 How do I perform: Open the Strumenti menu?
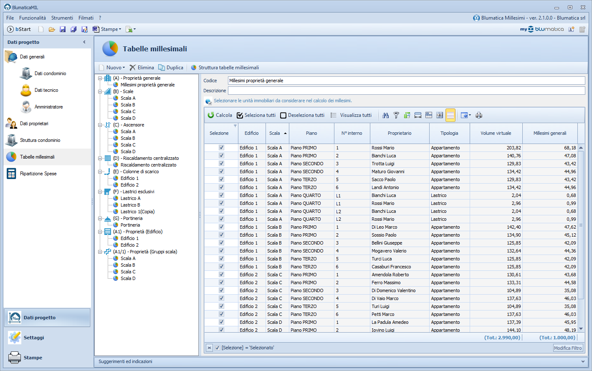tap(62, 18)
